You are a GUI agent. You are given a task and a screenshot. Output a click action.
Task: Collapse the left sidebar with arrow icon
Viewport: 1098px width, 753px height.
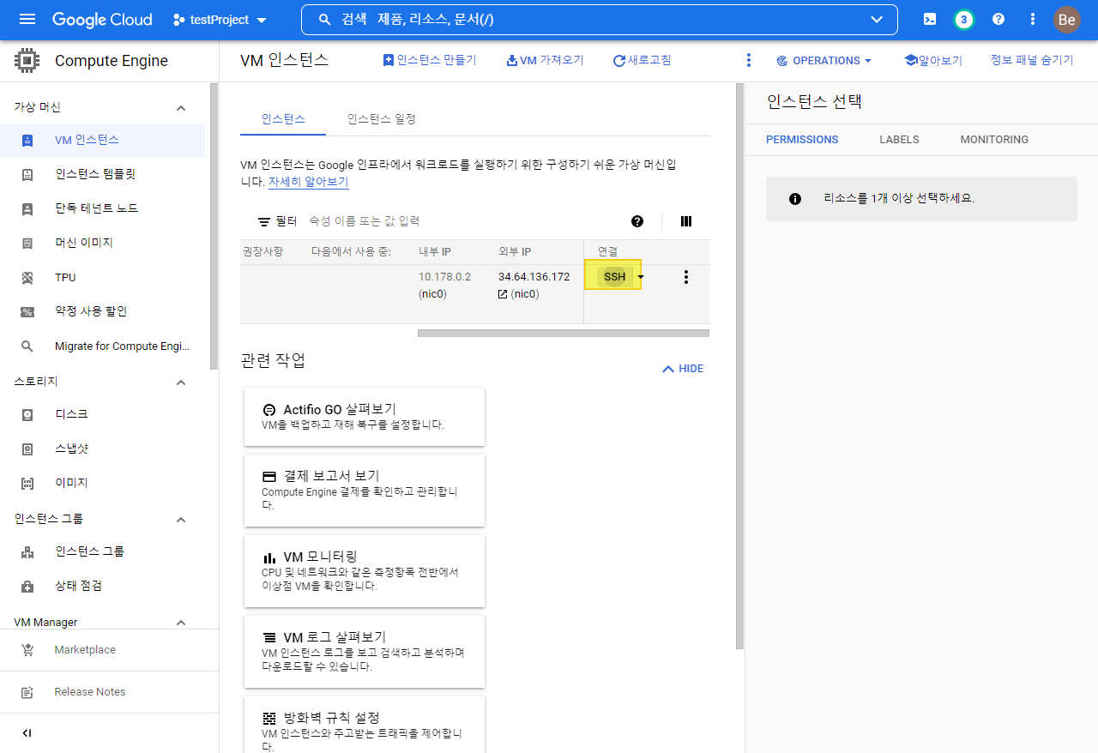coord(27,733)
